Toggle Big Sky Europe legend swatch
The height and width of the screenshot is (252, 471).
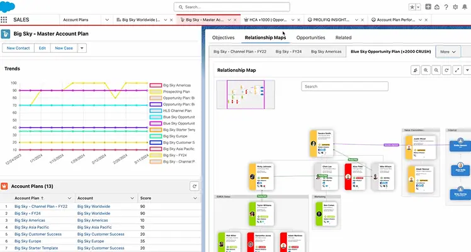tap(156, 136)
